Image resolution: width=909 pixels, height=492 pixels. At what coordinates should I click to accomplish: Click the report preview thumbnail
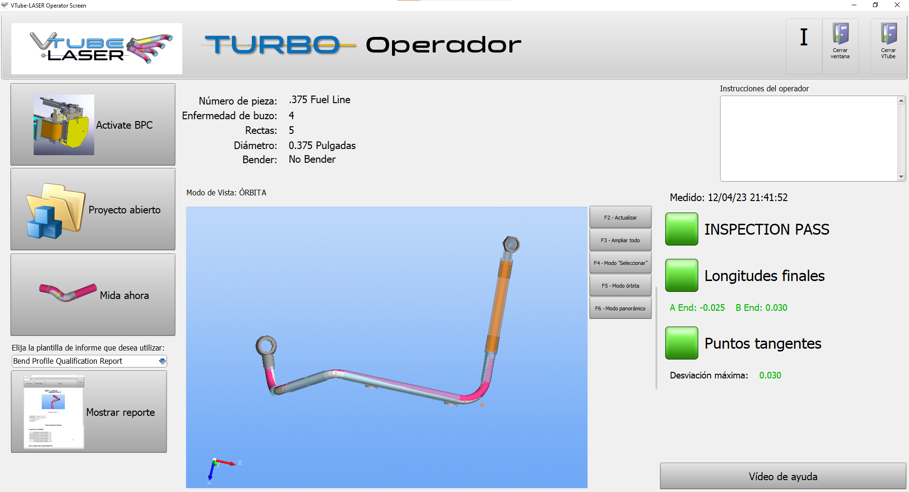[x=53, y=412]
